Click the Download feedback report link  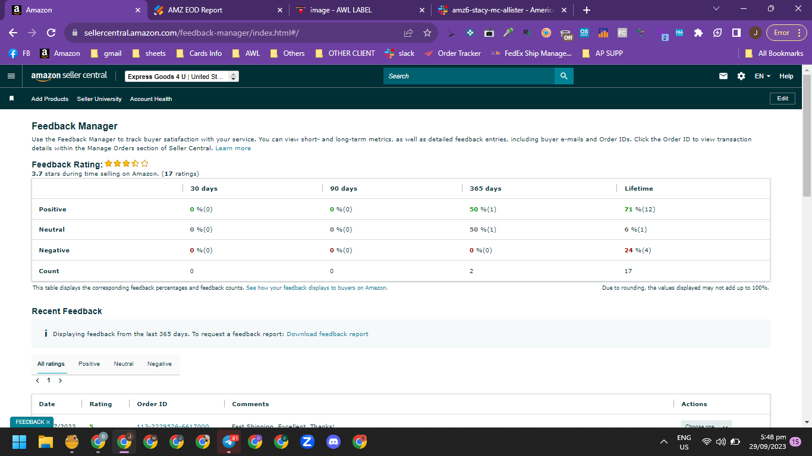point(328,334)
